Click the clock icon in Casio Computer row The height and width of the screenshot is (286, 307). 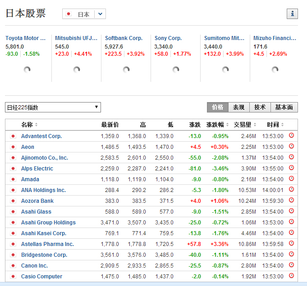[292, 276]
